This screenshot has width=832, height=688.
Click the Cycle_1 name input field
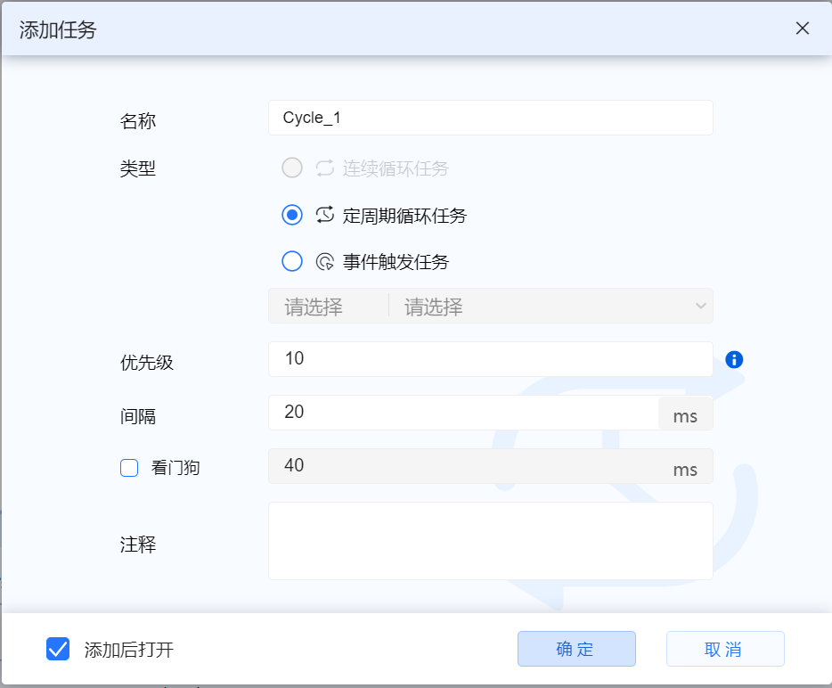pyautogui.click(x=490, y=117)
